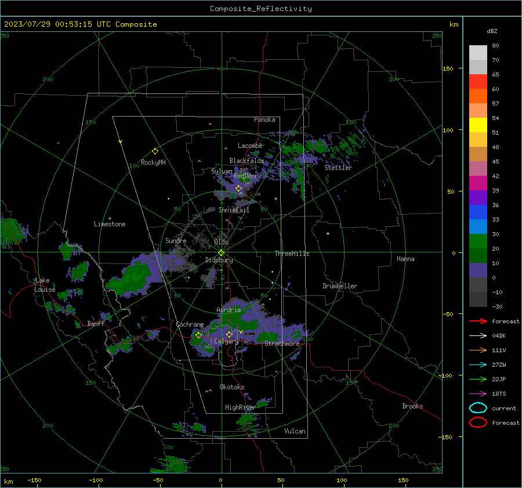The image size is (522, 488).
Task: Click the Composite_Reflectivity title
Action: click(261, 9)
